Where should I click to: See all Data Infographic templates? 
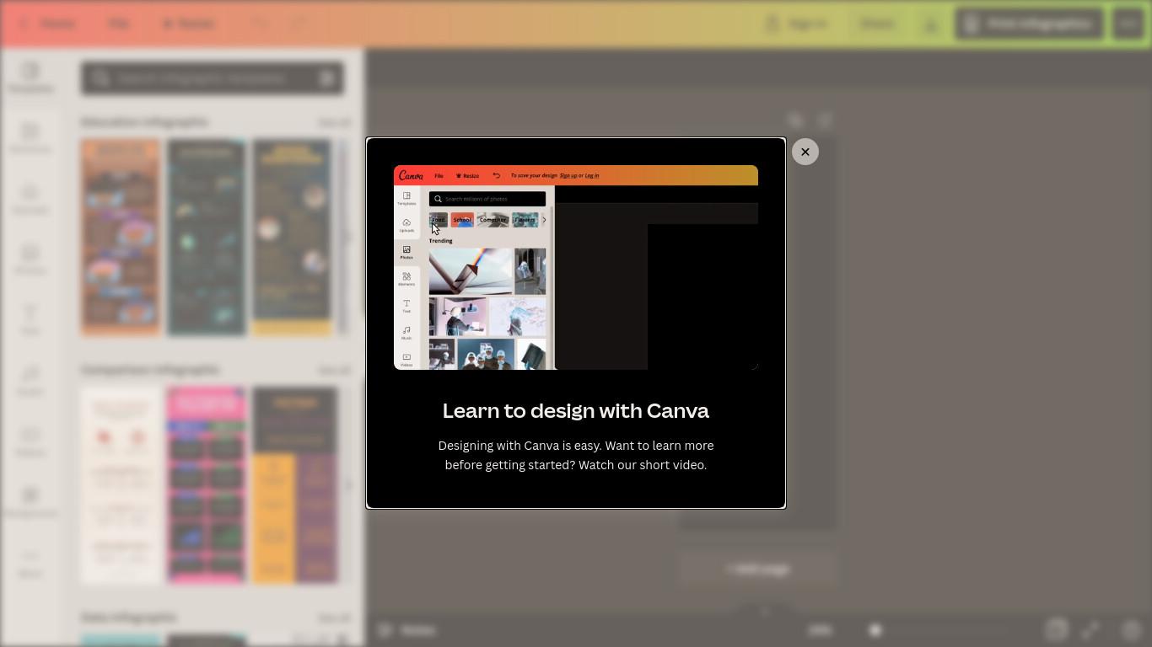coord(334,618)
